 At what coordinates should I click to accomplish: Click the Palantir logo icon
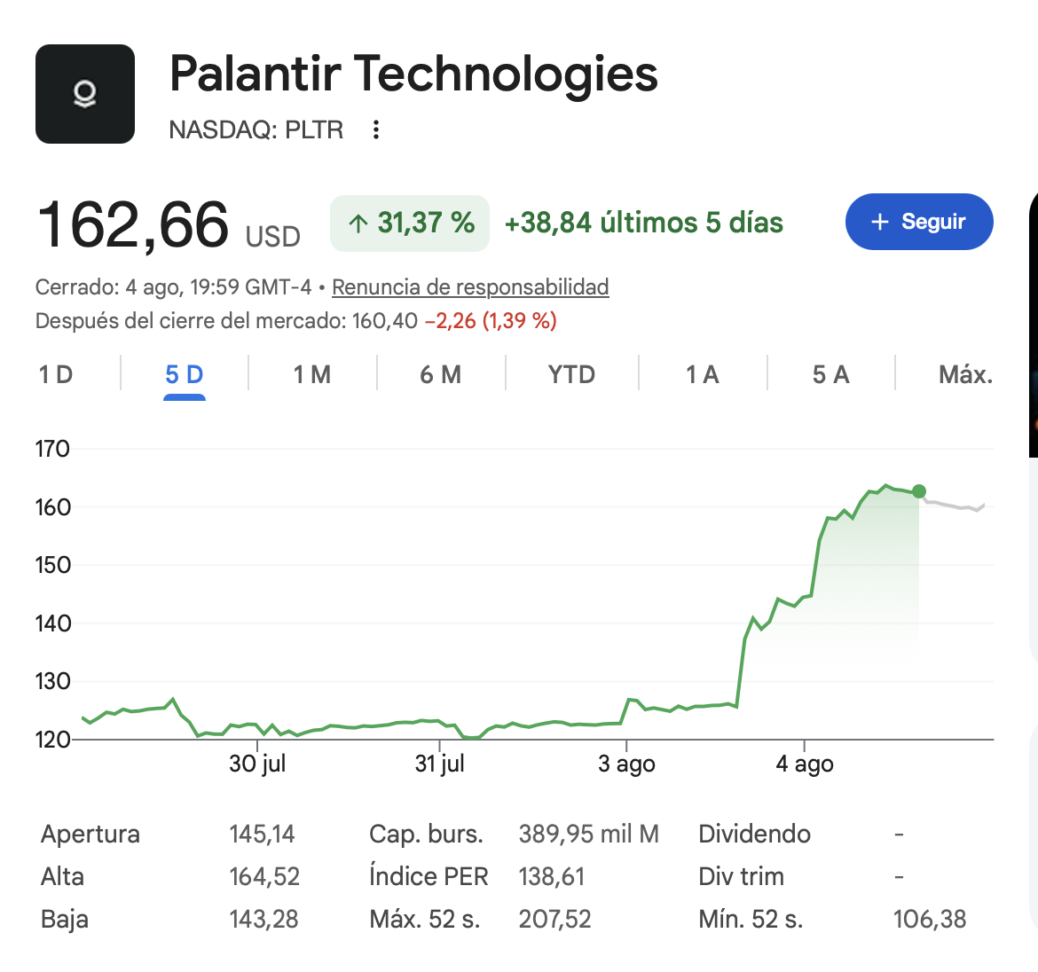(x=85, y=94)
